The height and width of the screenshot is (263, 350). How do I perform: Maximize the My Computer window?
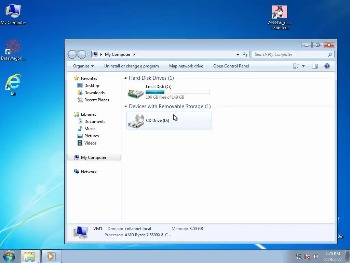318,45
